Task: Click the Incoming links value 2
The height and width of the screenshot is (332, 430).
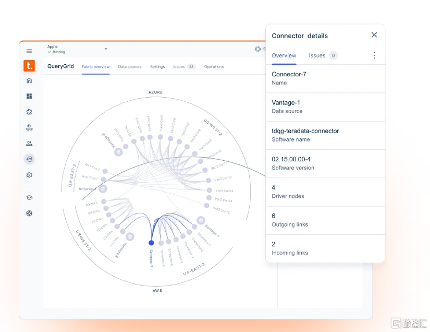Action: [x=274, y=244]
